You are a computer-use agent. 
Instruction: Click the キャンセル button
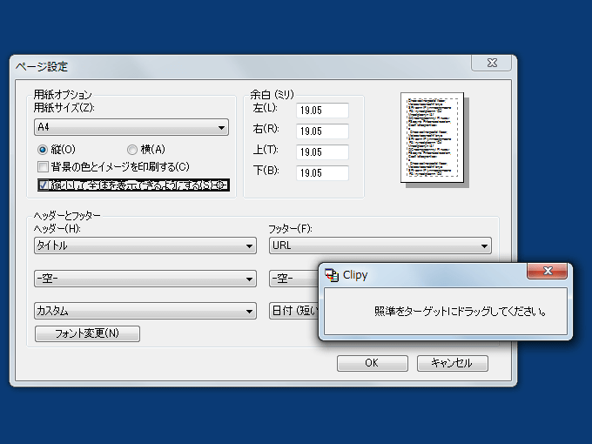[x=453, y=363]
